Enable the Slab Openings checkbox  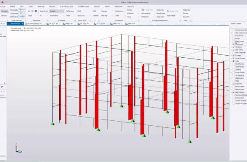[233, 53]
